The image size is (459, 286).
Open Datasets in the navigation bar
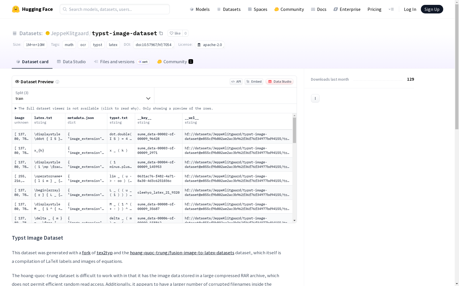pos(229,9)
